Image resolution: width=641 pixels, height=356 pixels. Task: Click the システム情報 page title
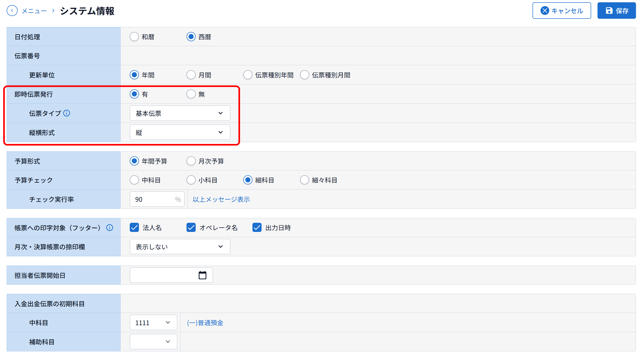pos(87,11)
